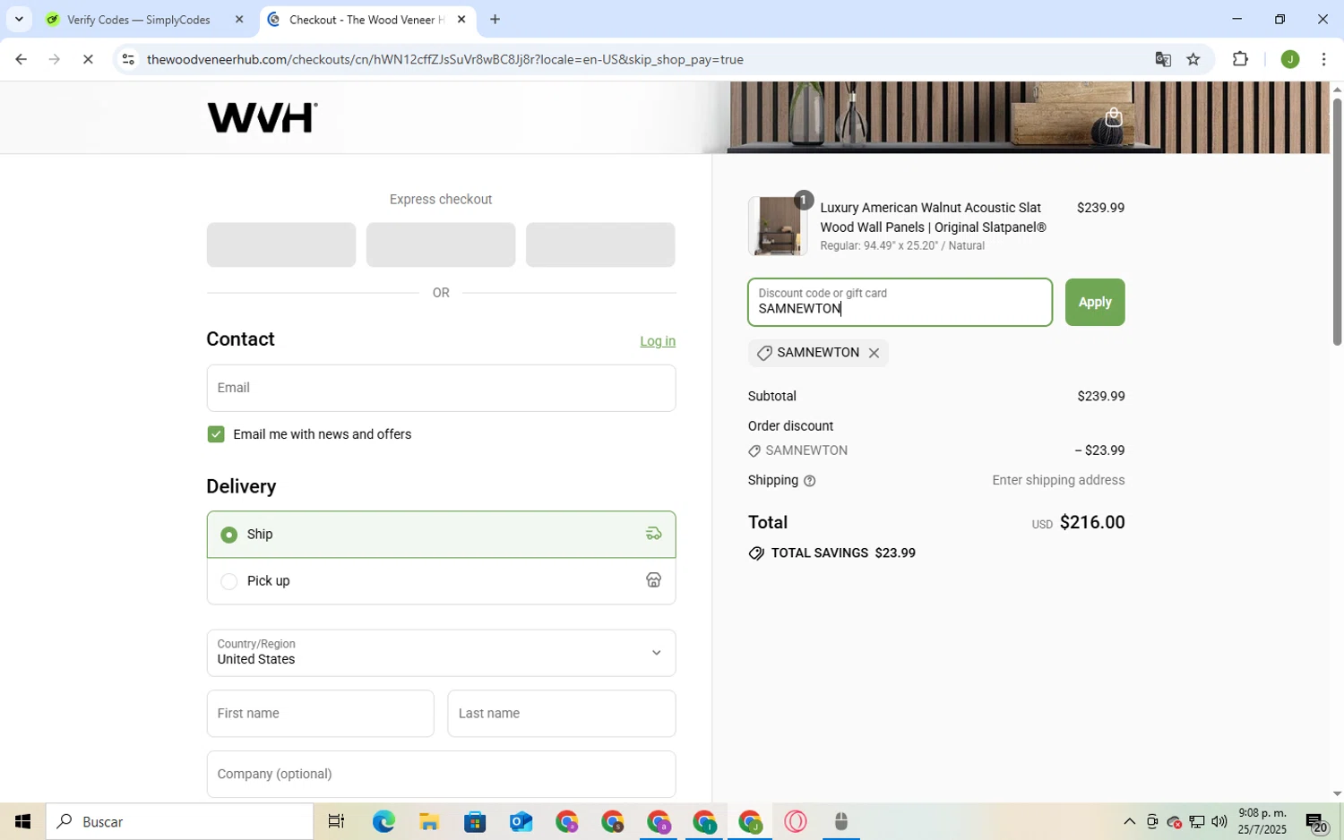Image resolution: width=1344 pixels, height=840 pixels.
Task: Close the Verify Codes SimplyCodes tab
Action: pos(239,20)
